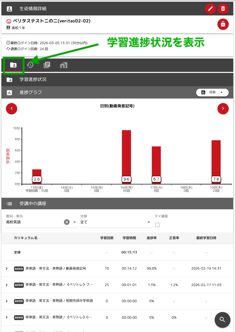Open the library documents tab
Image resolution: width=235 pixels, height=332 pixels.
47,65
